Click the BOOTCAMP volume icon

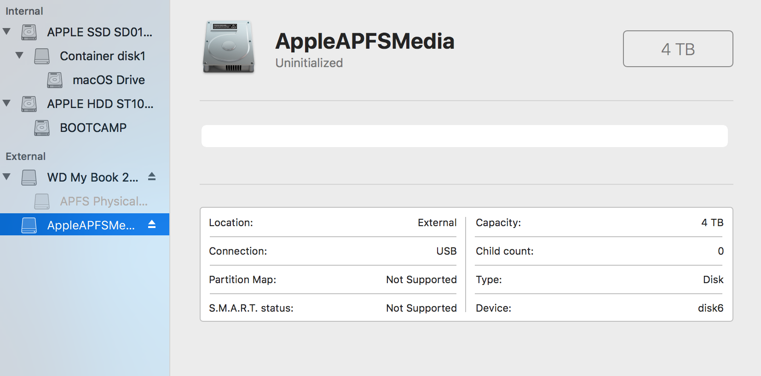(x=42, y=128)
